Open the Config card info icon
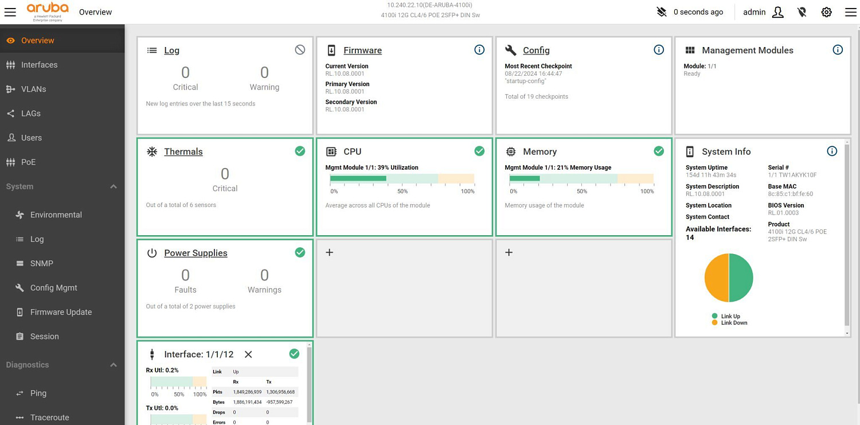The image size is (860, 425). [x=659, y=50]
